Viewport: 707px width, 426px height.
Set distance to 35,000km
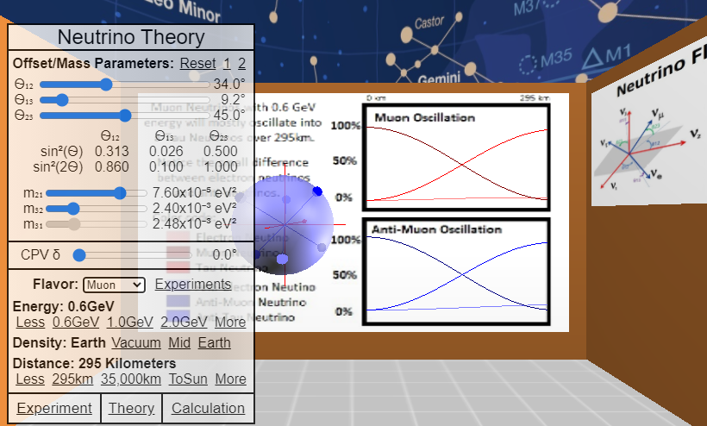[131, 379]
